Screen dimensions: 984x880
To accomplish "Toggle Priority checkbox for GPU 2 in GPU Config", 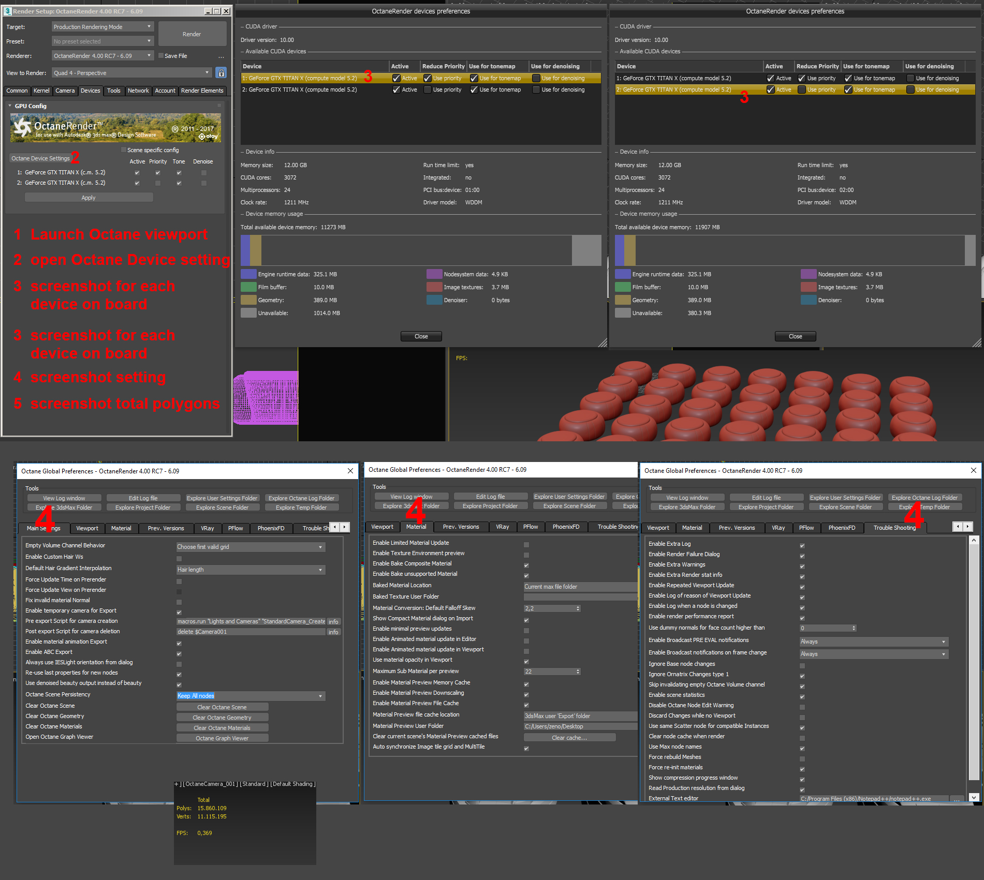I will point(158,183).
